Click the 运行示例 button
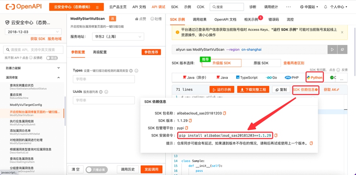The image size is (356, 175). point(221,90)
